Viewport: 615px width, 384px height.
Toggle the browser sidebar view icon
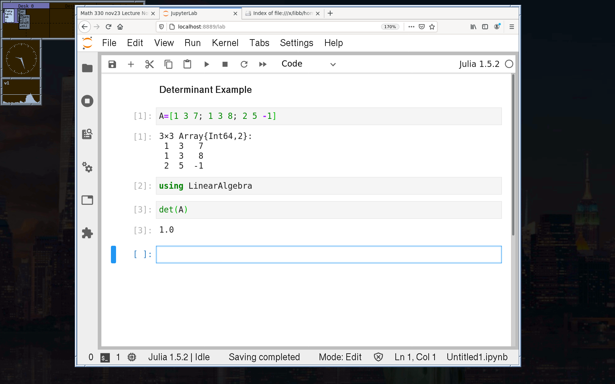(x=485, y=27)
